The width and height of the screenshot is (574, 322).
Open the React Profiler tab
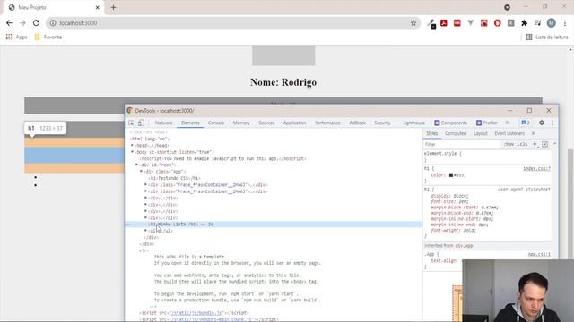(487, 123)
